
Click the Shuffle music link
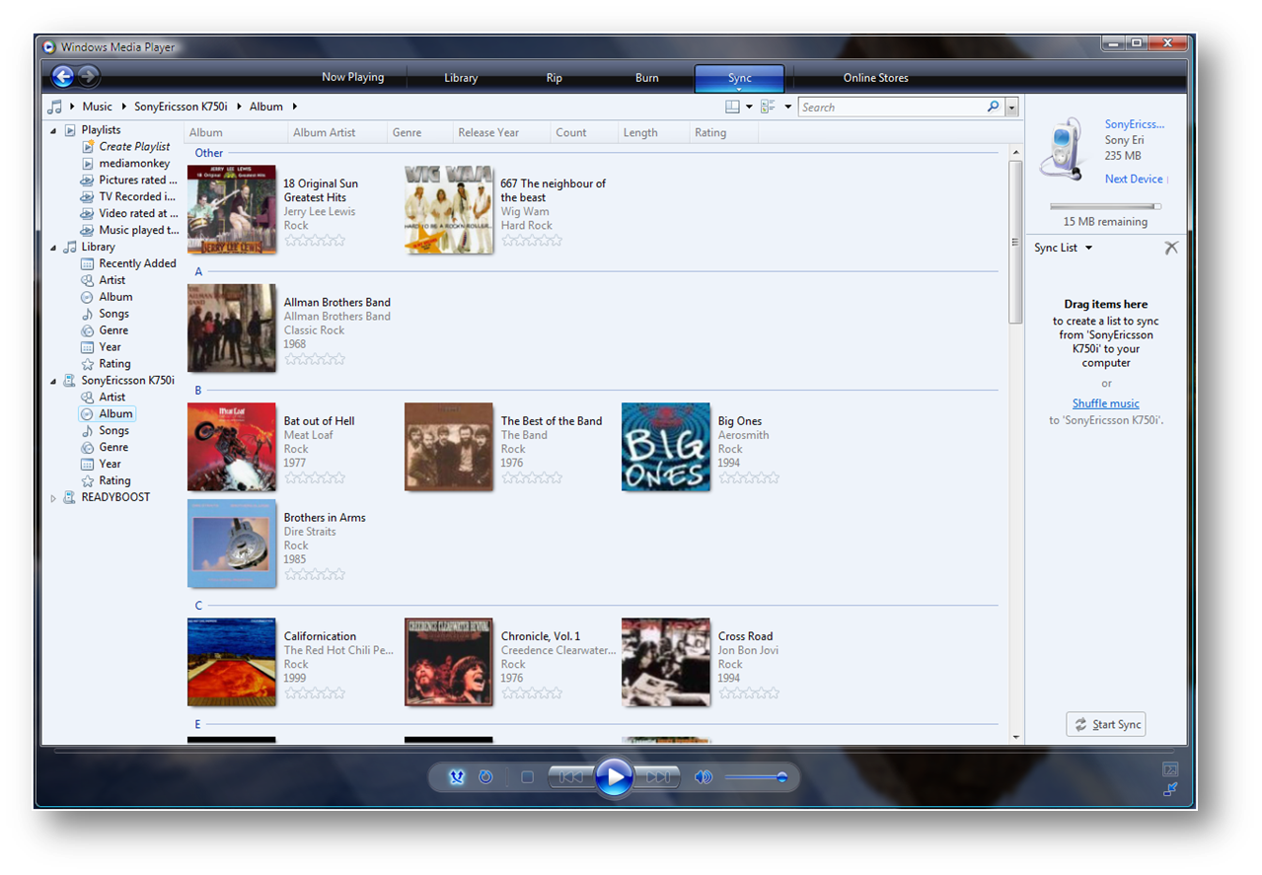(1105, 403)
